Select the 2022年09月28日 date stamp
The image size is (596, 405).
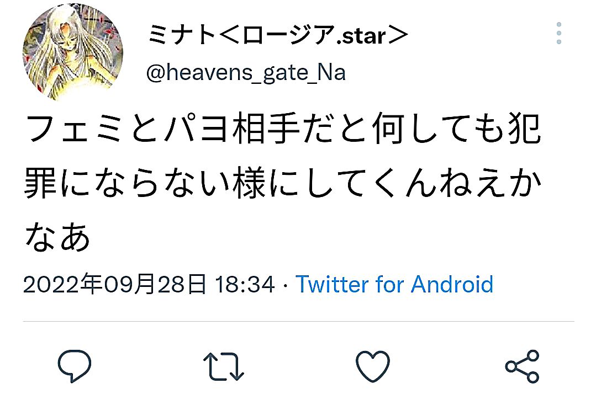click(115, 284)
